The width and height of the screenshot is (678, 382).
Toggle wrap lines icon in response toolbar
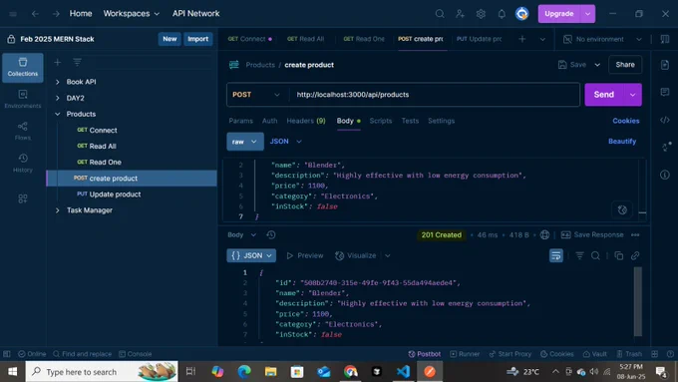(556, 255)
